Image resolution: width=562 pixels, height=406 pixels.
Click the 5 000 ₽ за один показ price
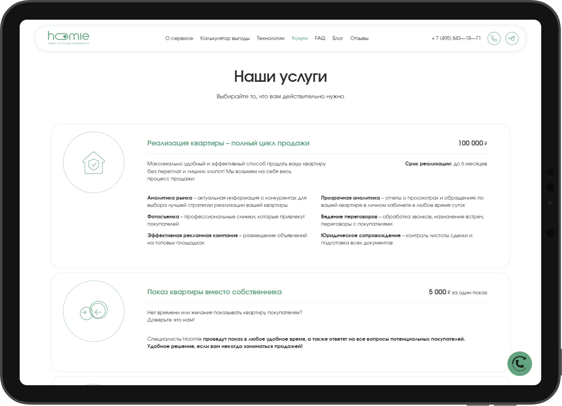point(457,292)
